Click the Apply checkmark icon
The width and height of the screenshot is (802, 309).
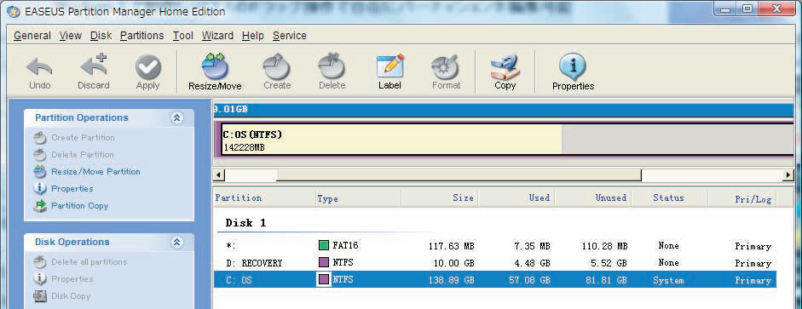click(147, 67)
